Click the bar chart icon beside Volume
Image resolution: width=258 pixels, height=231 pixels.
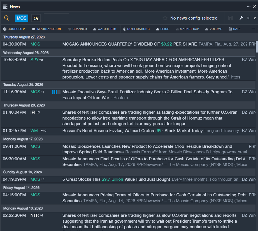(207, 29)
